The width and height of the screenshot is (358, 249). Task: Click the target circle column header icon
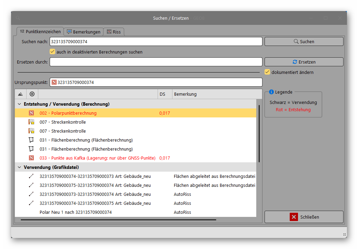coord(32,94)
